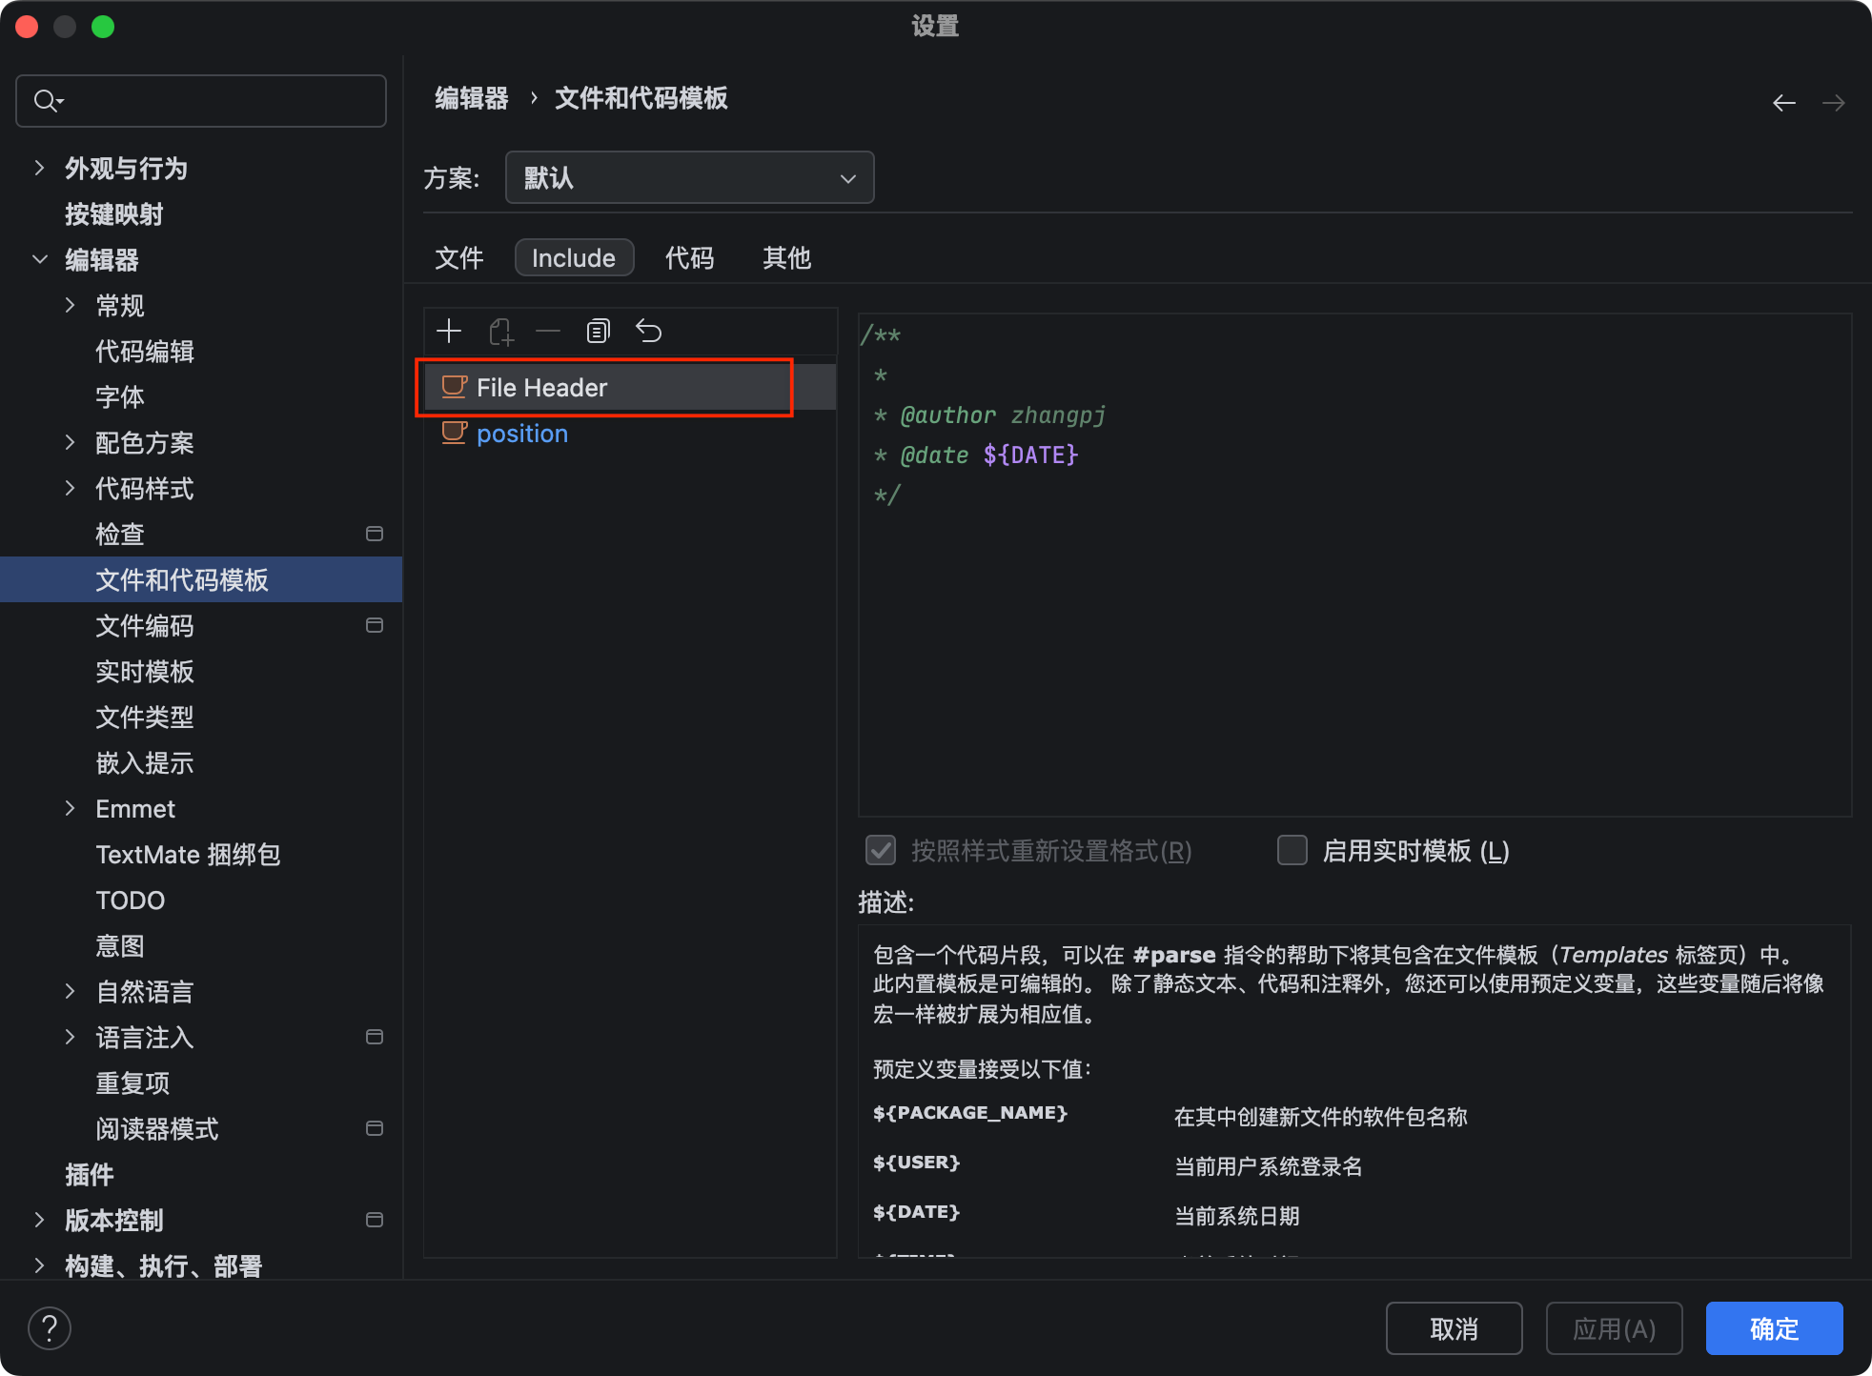
Task: Click the plus icon to create template
Action: point(449,332)
